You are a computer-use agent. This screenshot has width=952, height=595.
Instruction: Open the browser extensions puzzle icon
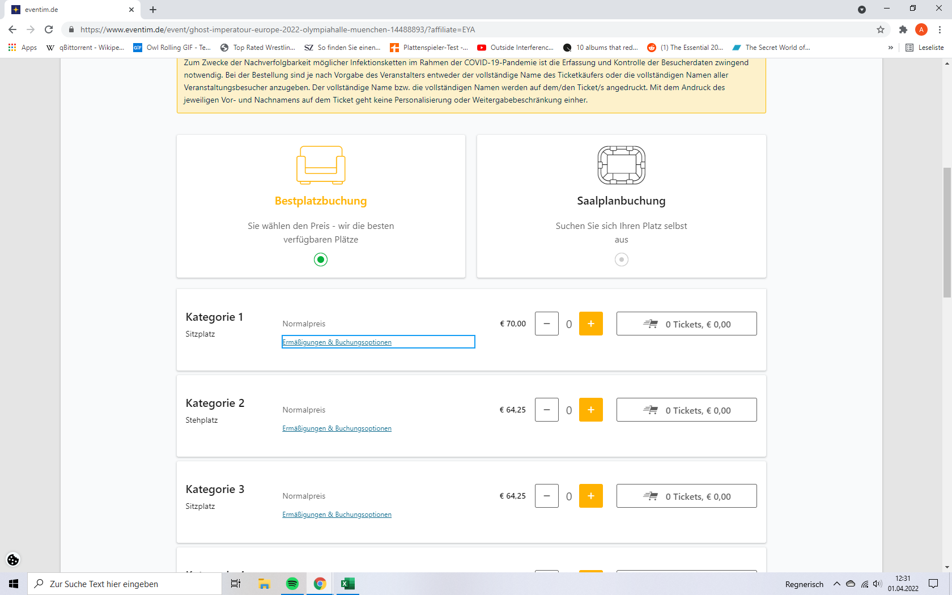point(903,29)
